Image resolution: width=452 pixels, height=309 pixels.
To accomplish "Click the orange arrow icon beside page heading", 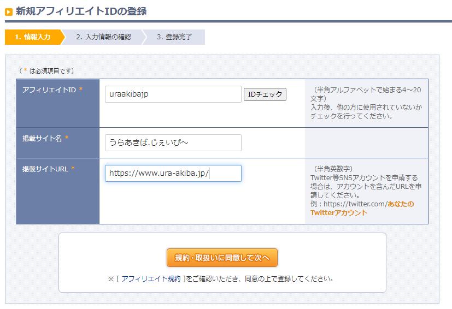I will click(x=9, y=12).
